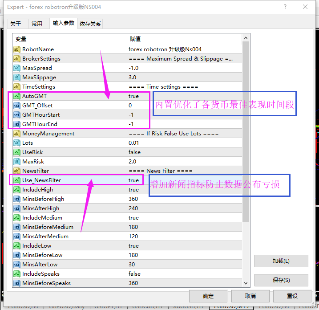Viewport: 319px width, 310px height.
Task: Click the RobotName value text
Action: pyautogui.click(x=165, y=49)
